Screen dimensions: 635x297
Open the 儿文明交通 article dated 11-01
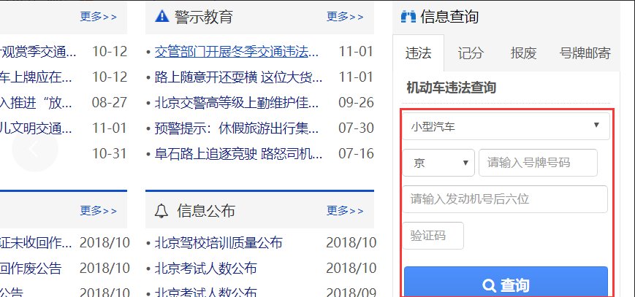(x=37, y=128)
